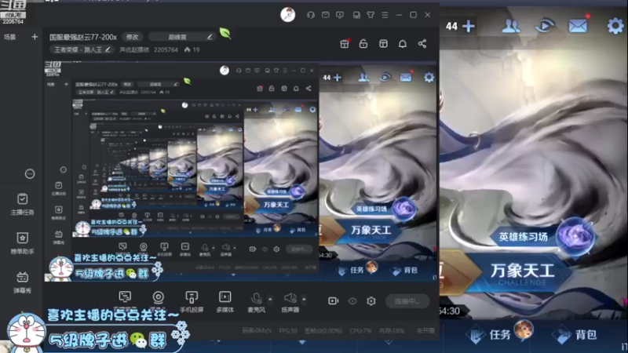Image resolution: width=628 pixels, height=353 pixels.
Task: Open 弹幕秀 in the sidebar
Action: click(23, 282)
